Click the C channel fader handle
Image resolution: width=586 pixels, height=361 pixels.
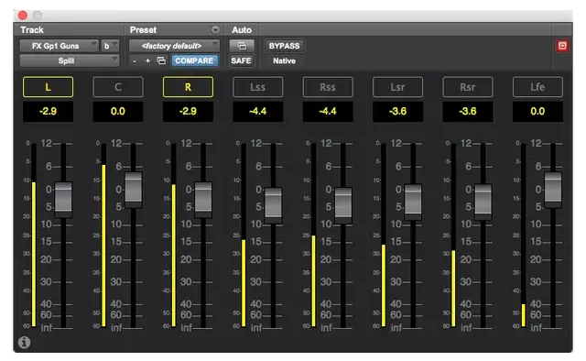pyautogui.click(x=134, y=190)
